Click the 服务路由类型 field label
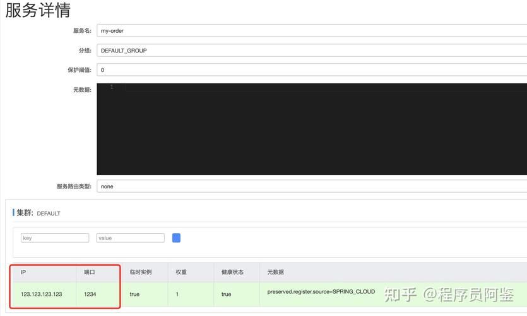 [x=74, y=186]
